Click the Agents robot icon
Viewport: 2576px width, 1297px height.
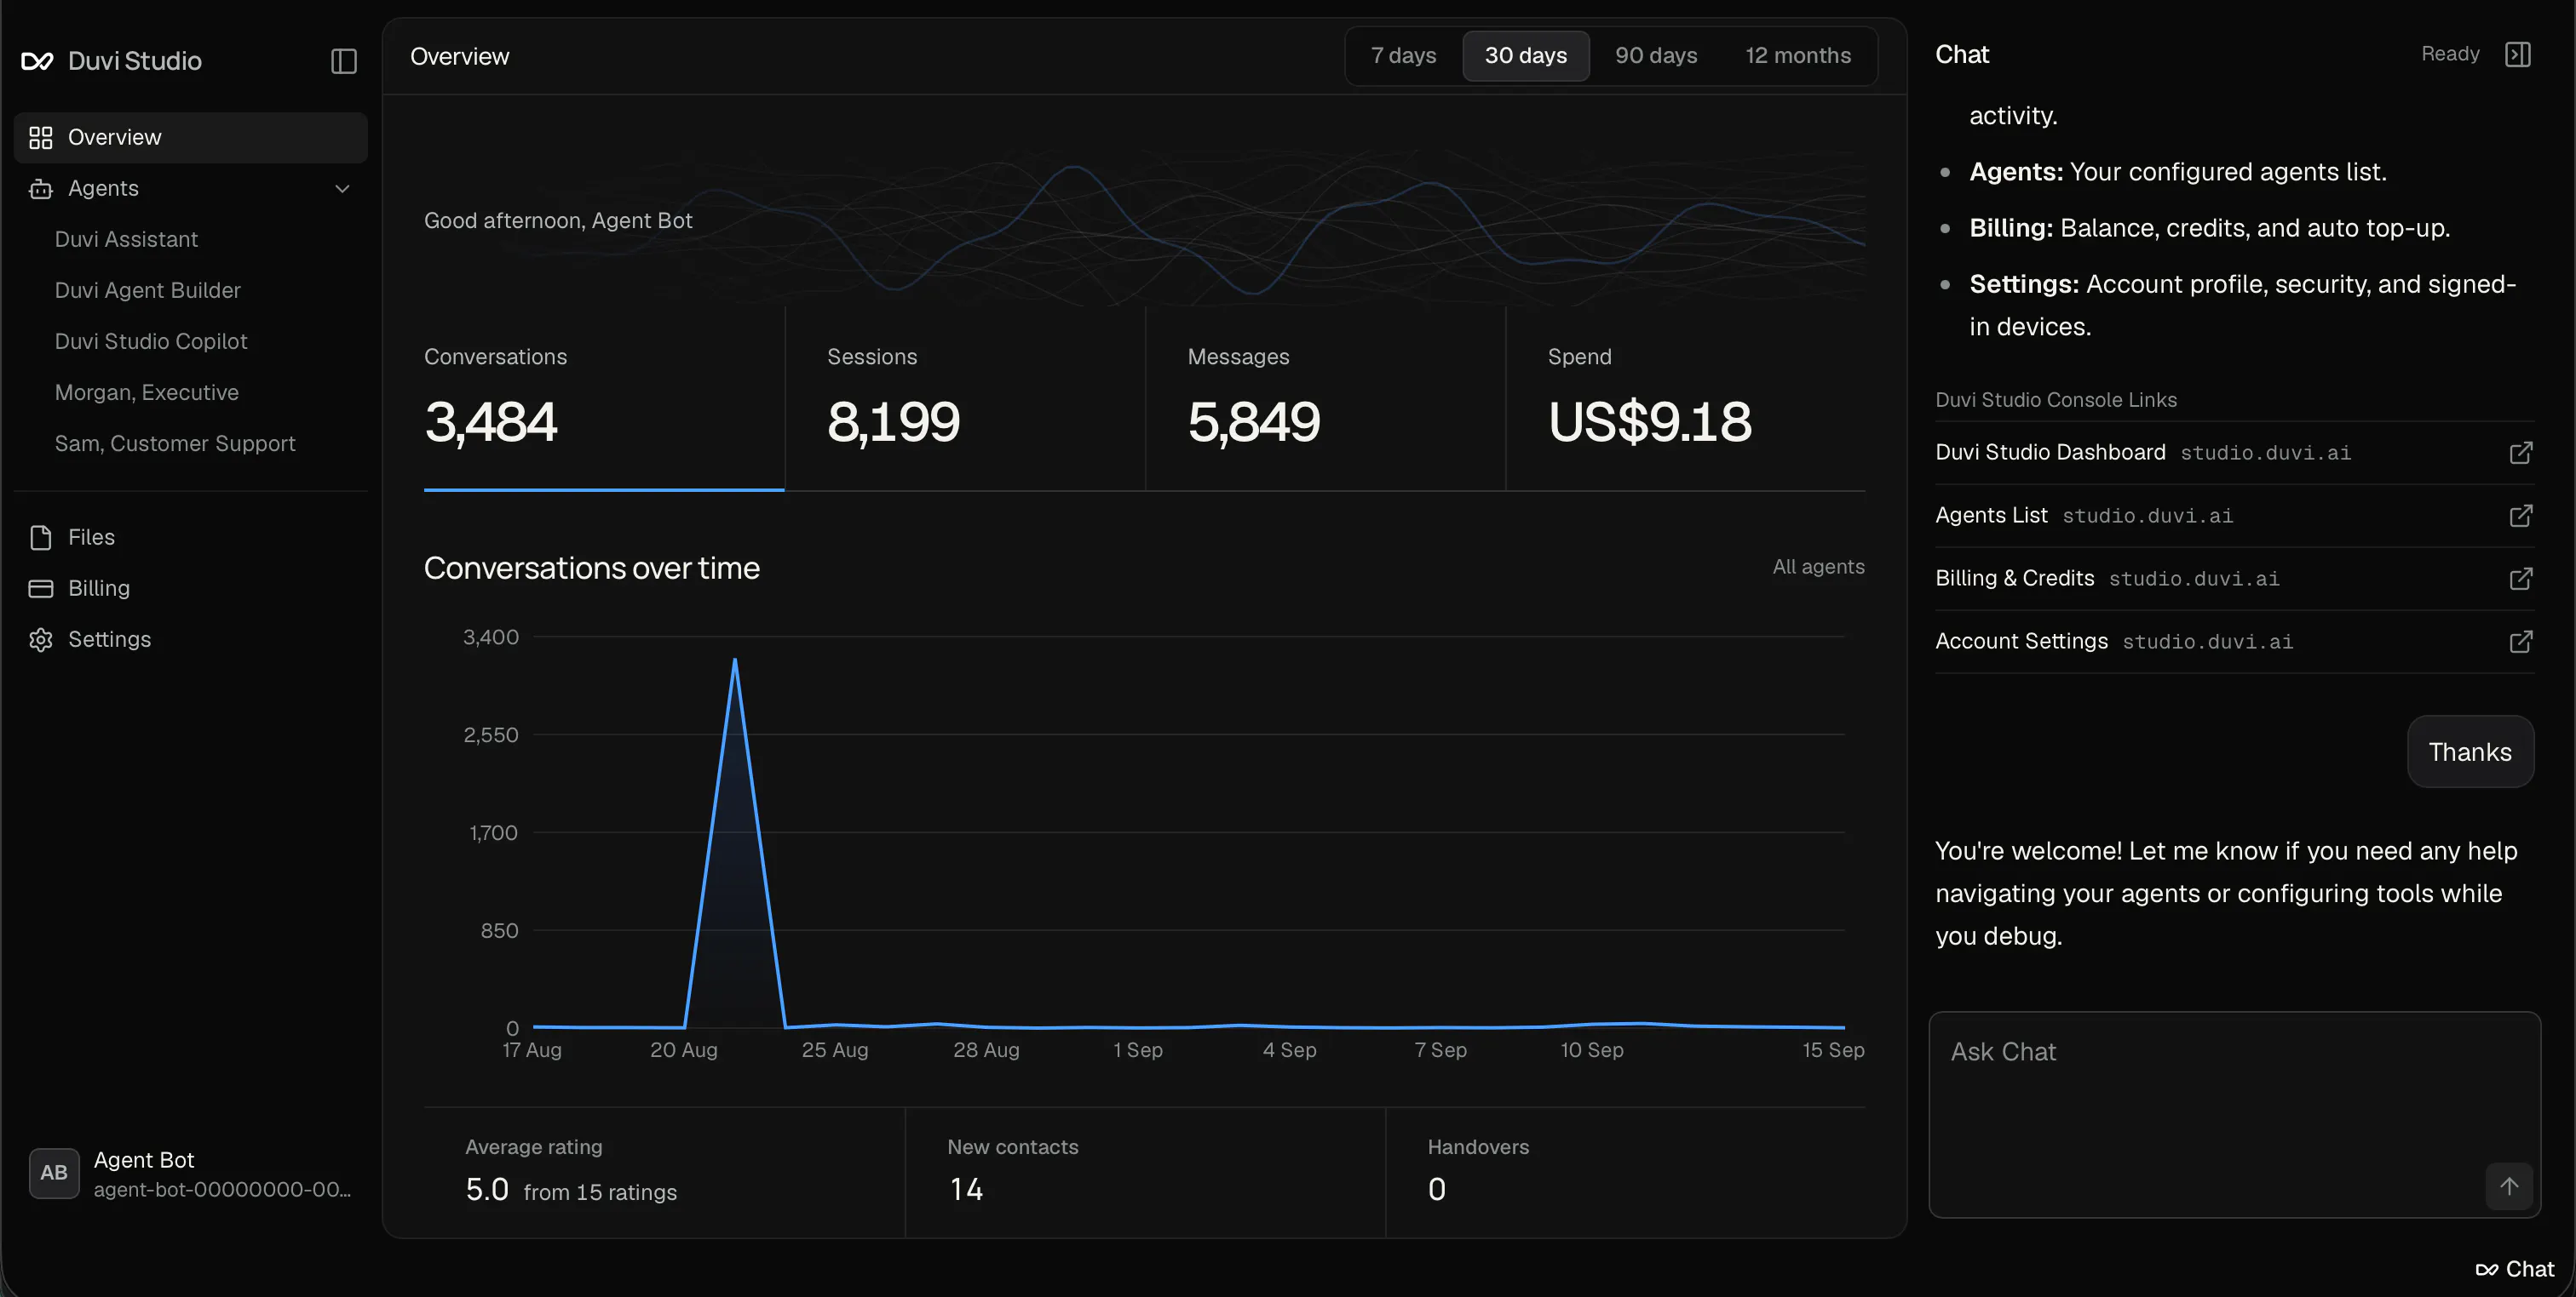pyautogui.click(x=41, y=189)
